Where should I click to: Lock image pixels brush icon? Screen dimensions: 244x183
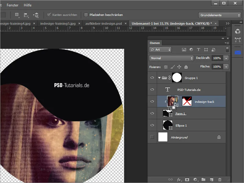click(x=172, y=67)
